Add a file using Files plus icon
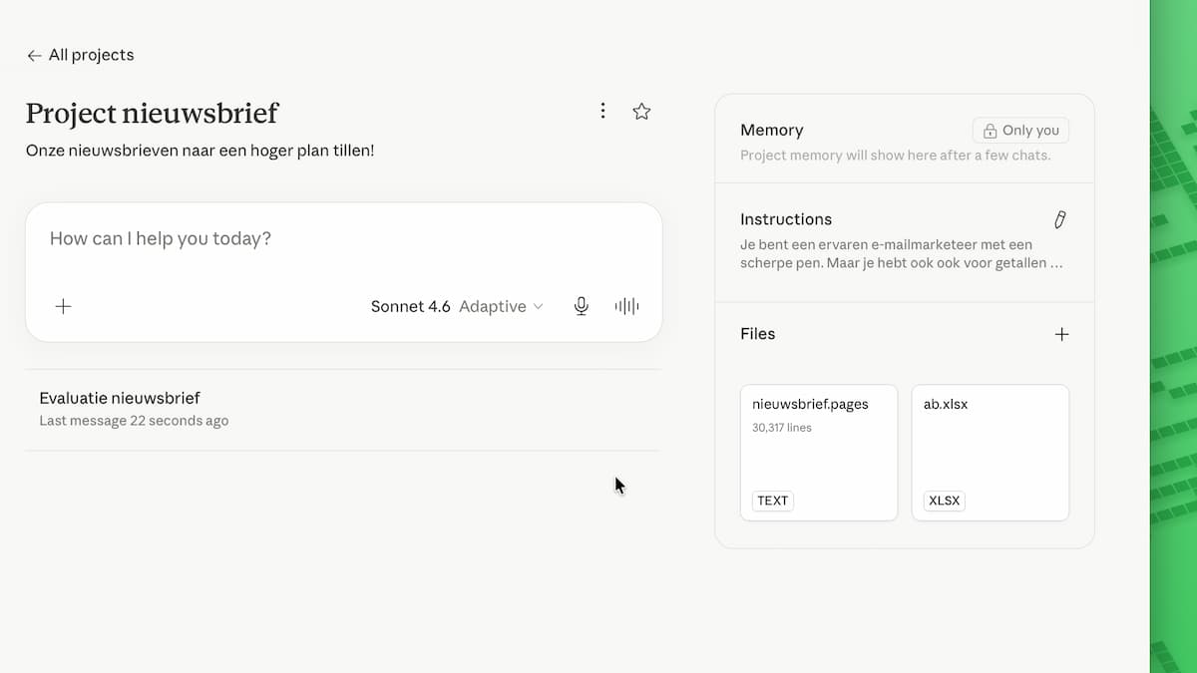 1061,334
